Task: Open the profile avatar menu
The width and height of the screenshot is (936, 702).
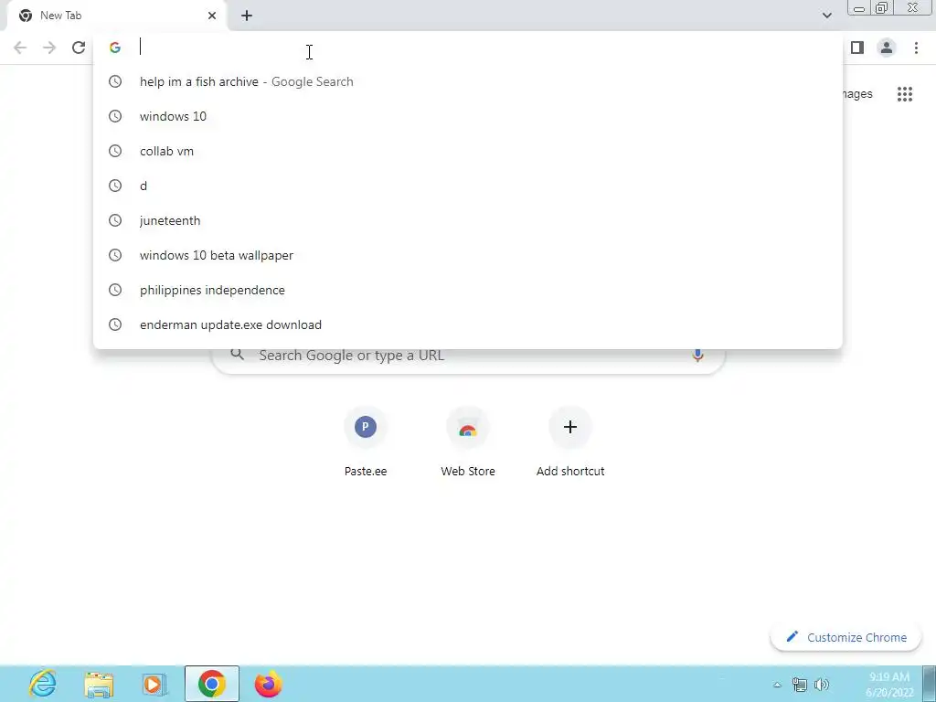Action: pyautogui.click(x=887, y=48)
